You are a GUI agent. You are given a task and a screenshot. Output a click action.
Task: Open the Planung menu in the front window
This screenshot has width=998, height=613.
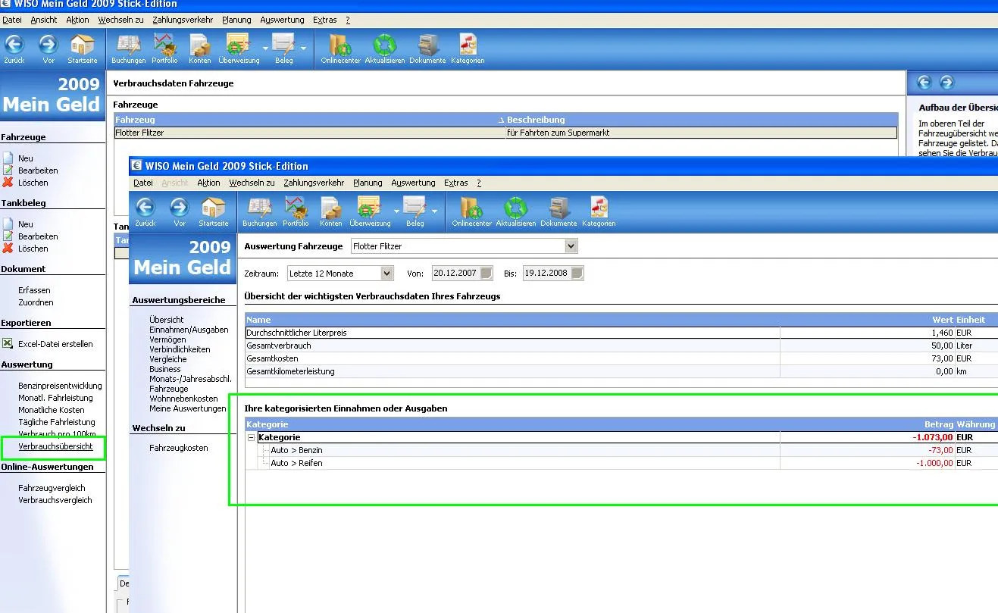tap(368, 183)
